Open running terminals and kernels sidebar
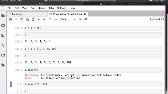168x94 pixels. coord(3,25)
